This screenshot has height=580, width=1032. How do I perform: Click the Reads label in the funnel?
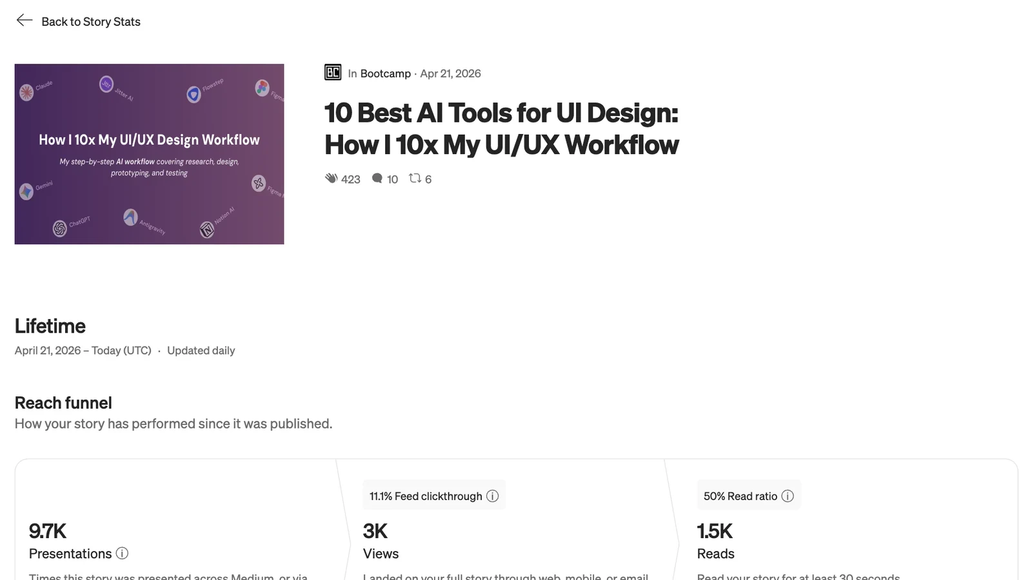coord(716,554)
